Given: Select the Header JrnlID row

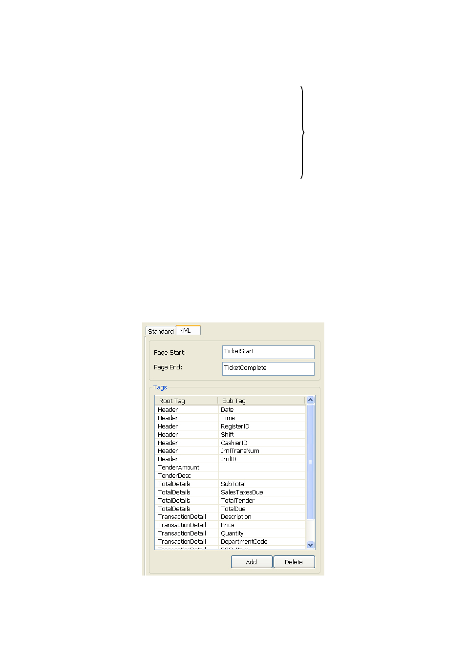Looking at the screenshot, I should [231, 459].
